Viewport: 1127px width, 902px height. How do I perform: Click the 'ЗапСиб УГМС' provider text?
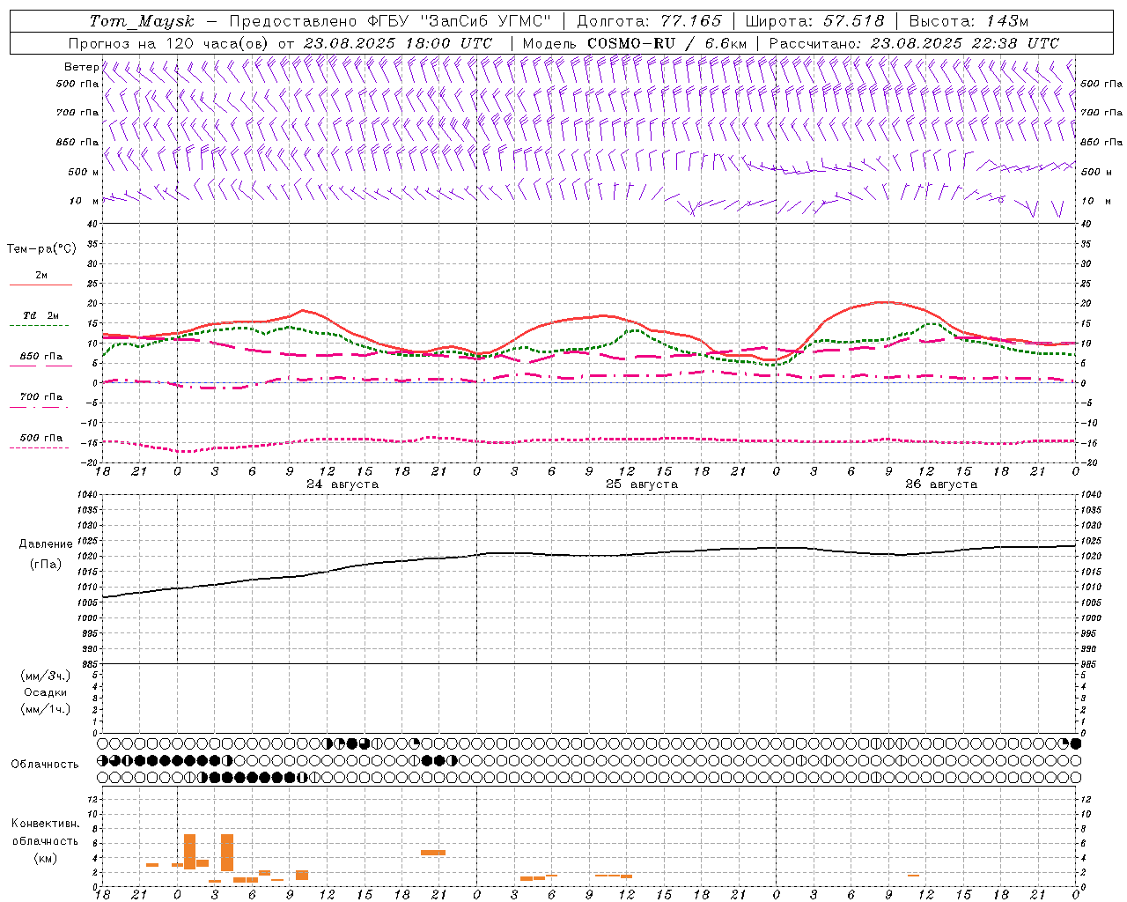(x=486, y=21)
